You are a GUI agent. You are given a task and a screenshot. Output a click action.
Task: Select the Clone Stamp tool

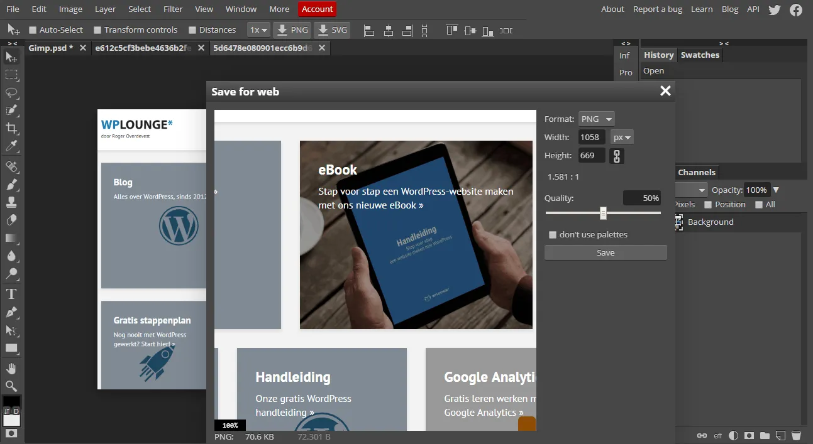[x=11, y=202]
